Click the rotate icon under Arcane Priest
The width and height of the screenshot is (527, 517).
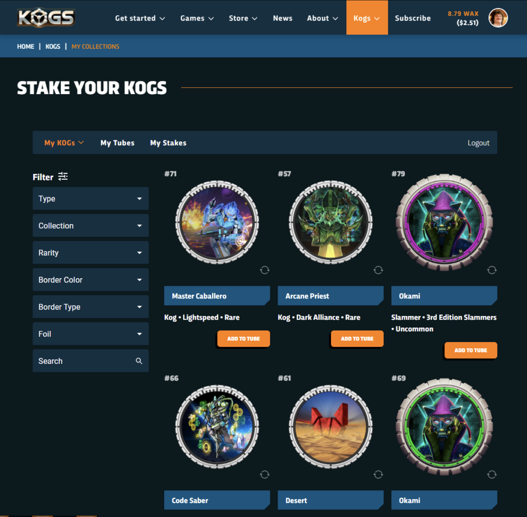click(378, 270)
